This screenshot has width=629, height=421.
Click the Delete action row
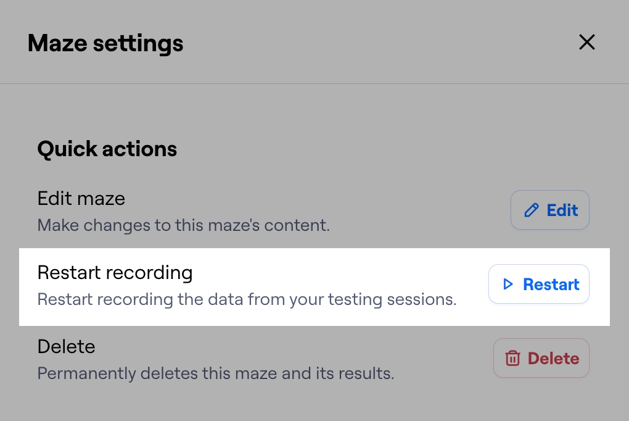[x=247, y=359]
